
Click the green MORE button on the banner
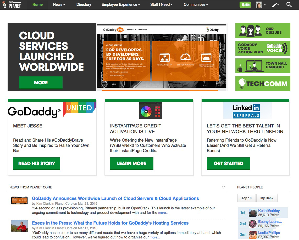click(x=41, y=82)
